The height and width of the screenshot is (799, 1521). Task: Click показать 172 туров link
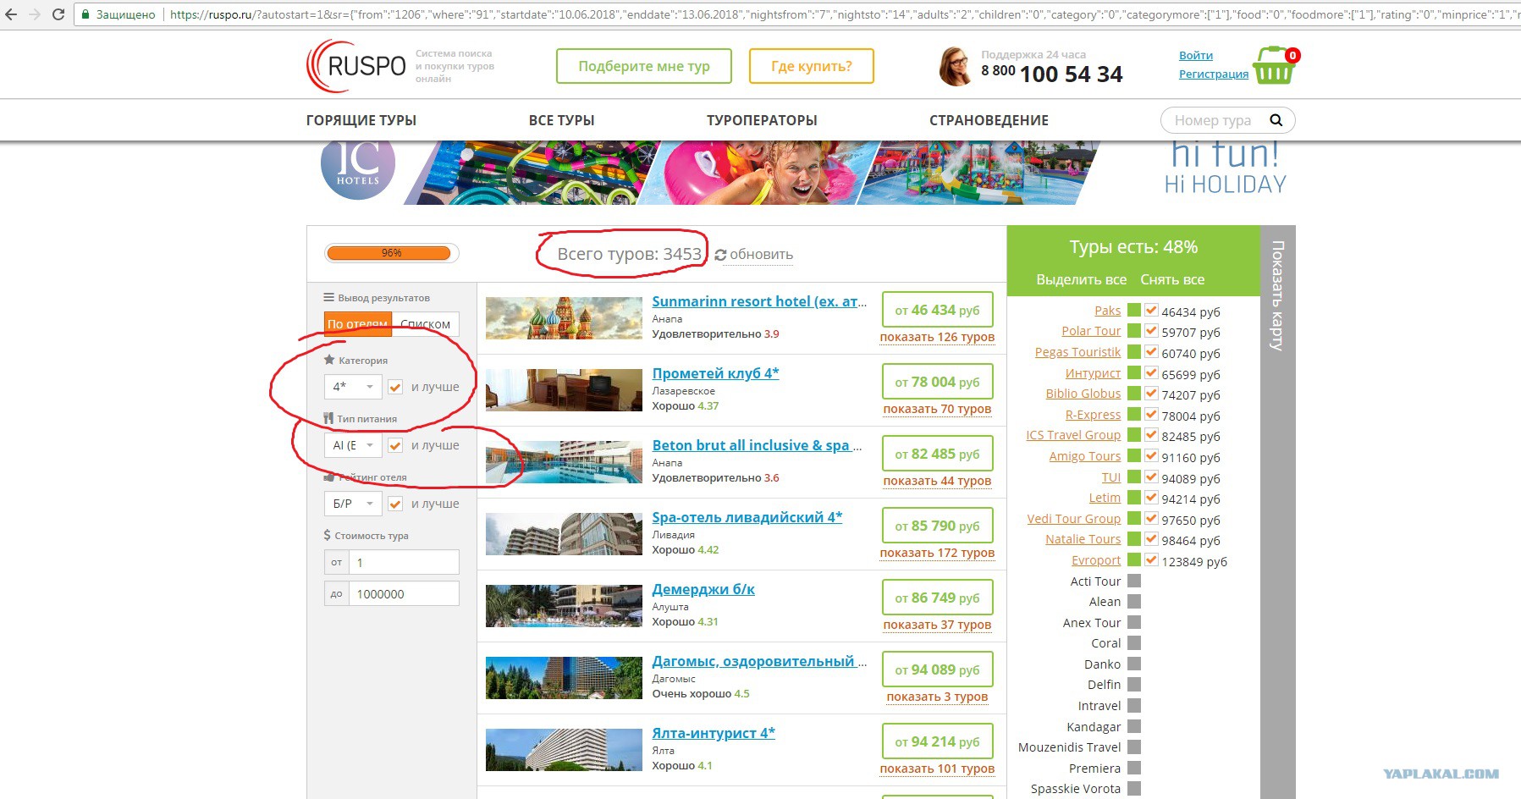(937, 553)
